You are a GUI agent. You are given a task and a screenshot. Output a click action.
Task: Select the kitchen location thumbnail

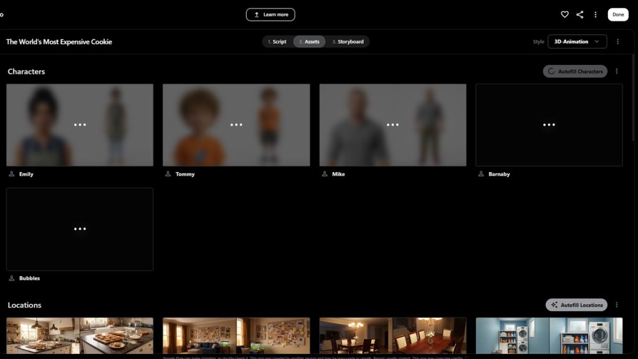80,335
